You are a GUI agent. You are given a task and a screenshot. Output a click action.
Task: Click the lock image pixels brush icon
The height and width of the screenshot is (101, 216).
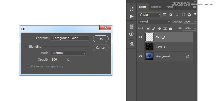153,29
